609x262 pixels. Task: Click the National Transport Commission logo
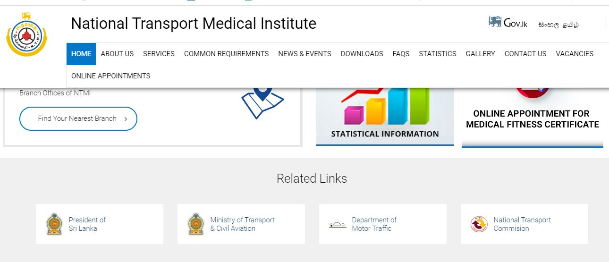[x=479, y=224]
